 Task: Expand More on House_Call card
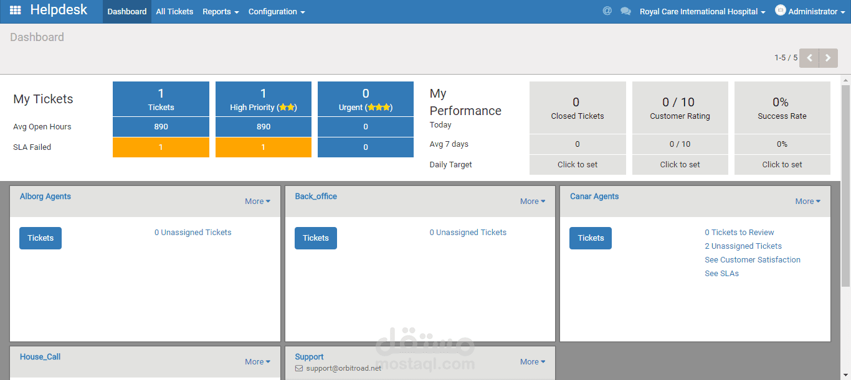(257, 362)
